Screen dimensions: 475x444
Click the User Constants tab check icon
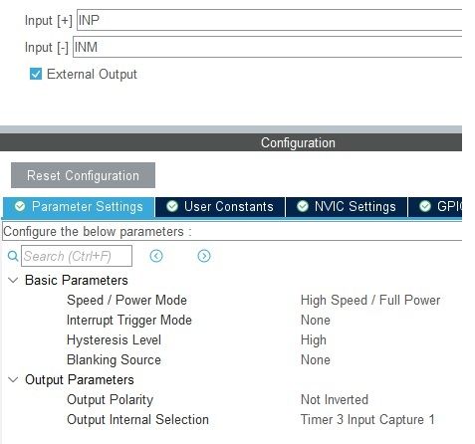(172, 206)
